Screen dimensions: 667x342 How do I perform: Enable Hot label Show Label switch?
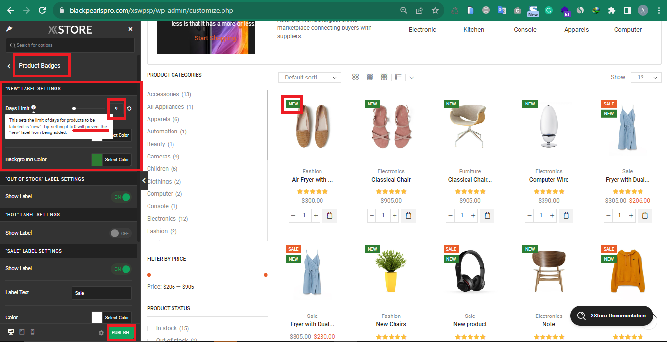click(120, 233)
